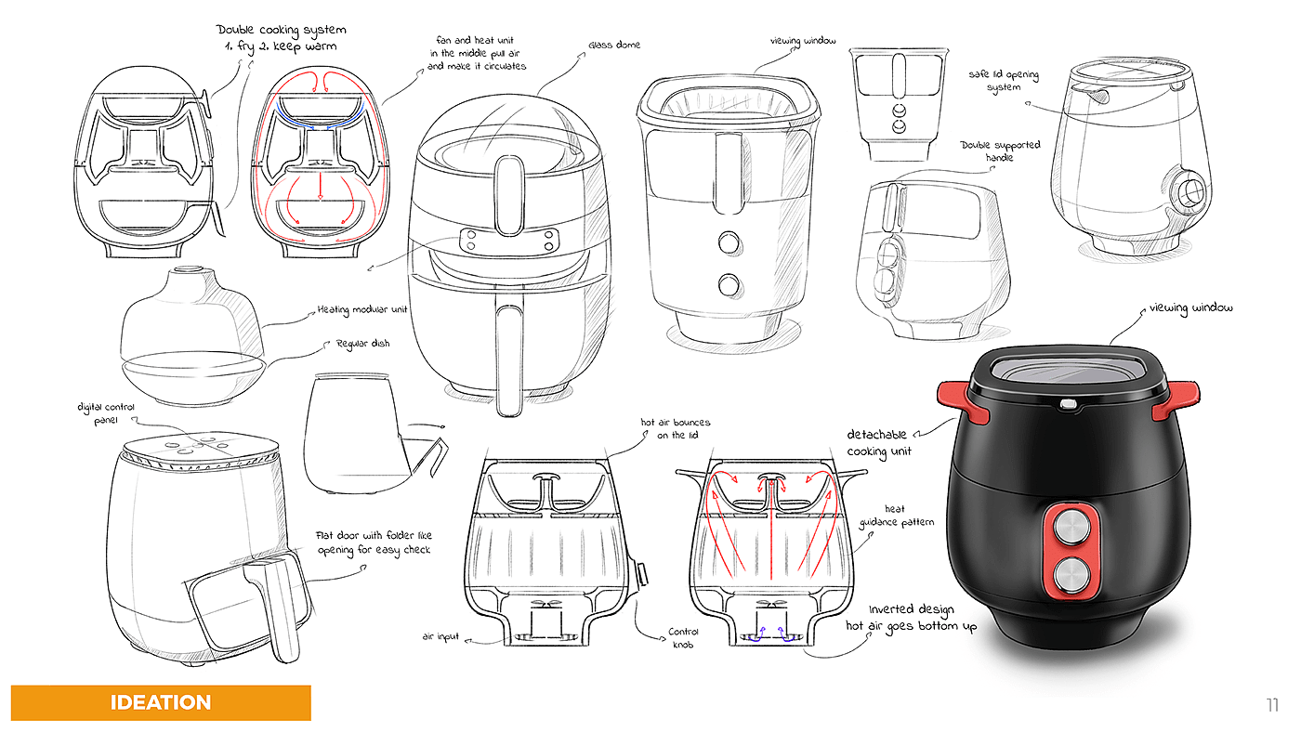This screenshot has width=1301, height=732.
Task: Select the "hot air bounces on the lid" note
Action: (676, 428)
